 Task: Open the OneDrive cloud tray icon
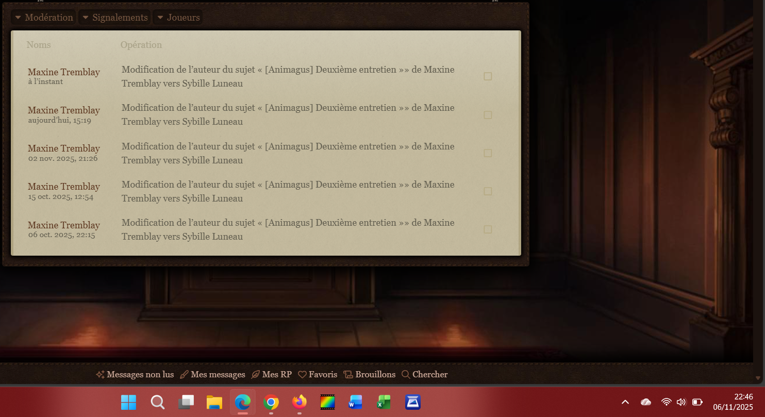pyautogui.click(x=645, y=402)
